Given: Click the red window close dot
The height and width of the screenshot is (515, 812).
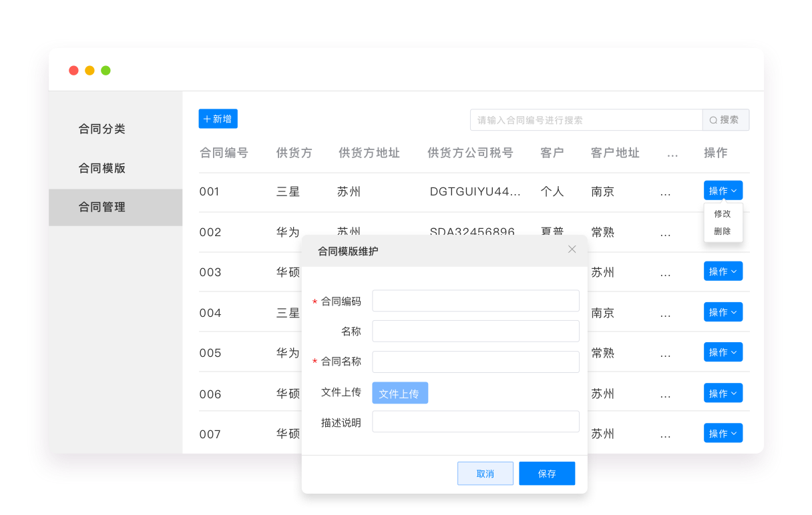Looking at the screenshot, I should pyautogui.click(x=73, y=70).
